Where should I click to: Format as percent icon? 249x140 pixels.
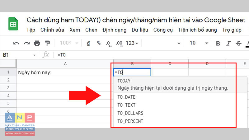coord(99,43)
